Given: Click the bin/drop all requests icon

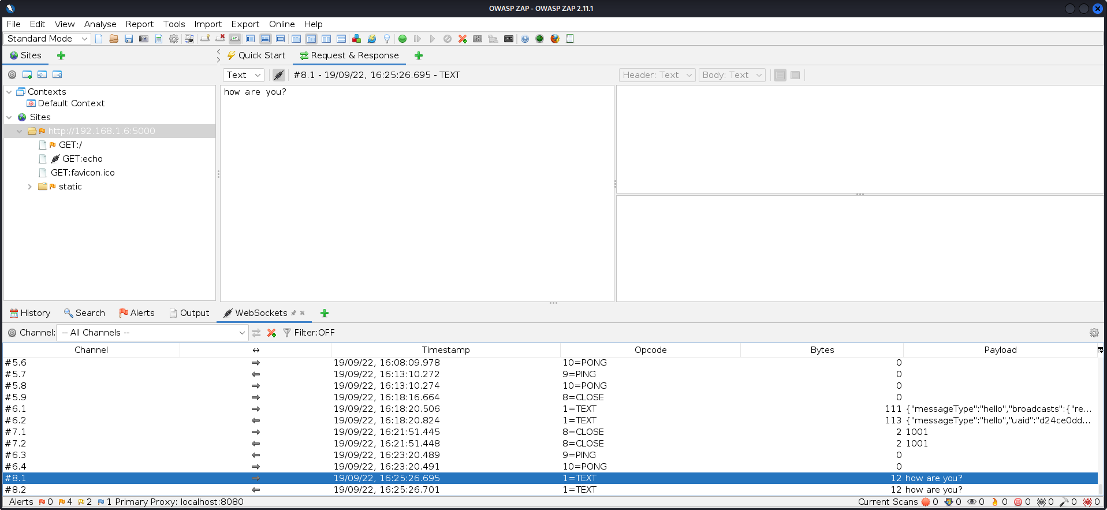Looking at the screenshot, I should [448, 39].
